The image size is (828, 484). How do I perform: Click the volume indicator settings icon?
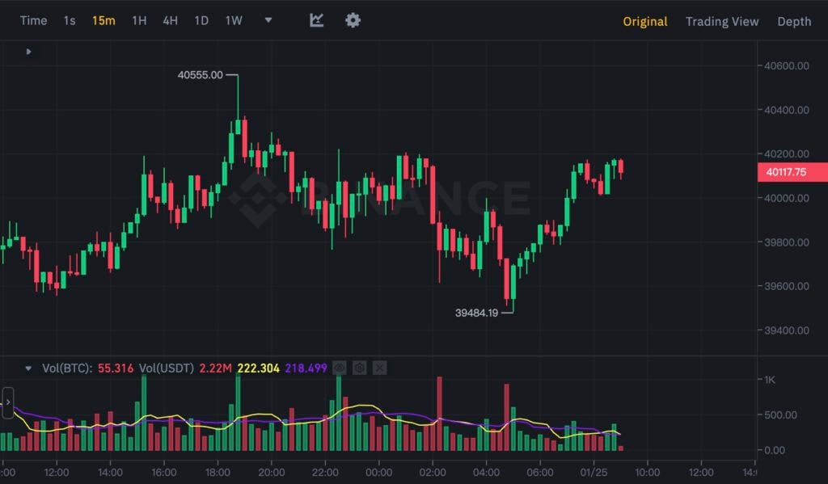point(360,368)
